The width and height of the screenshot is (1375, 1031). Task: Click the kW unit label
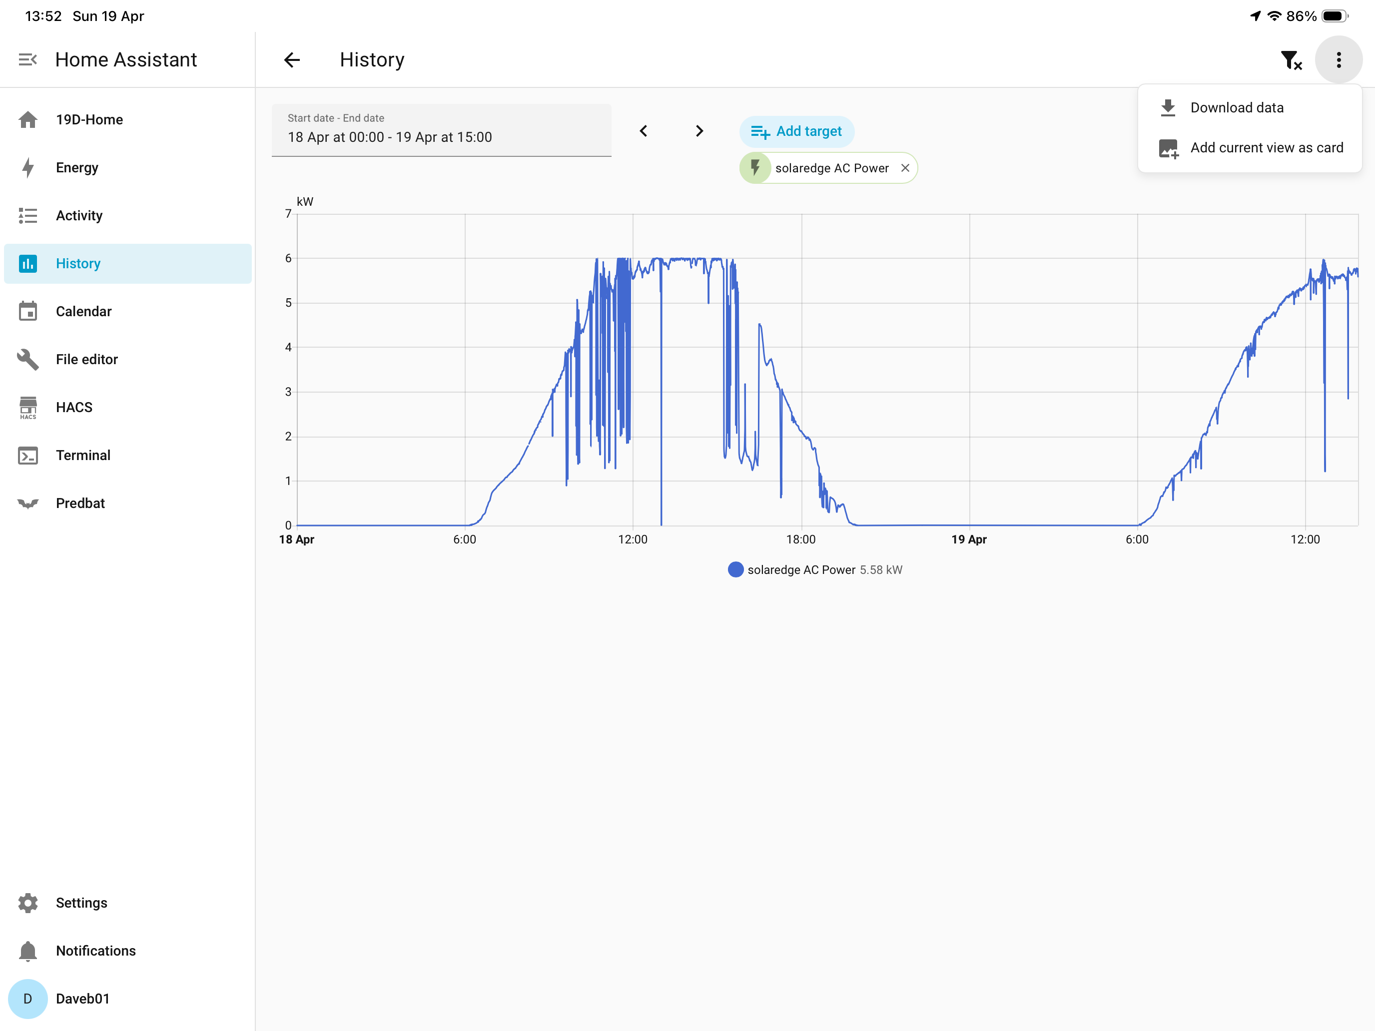click(x=305, y=202)
